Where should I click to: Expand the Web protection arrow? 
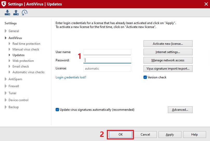click(9, 61)
